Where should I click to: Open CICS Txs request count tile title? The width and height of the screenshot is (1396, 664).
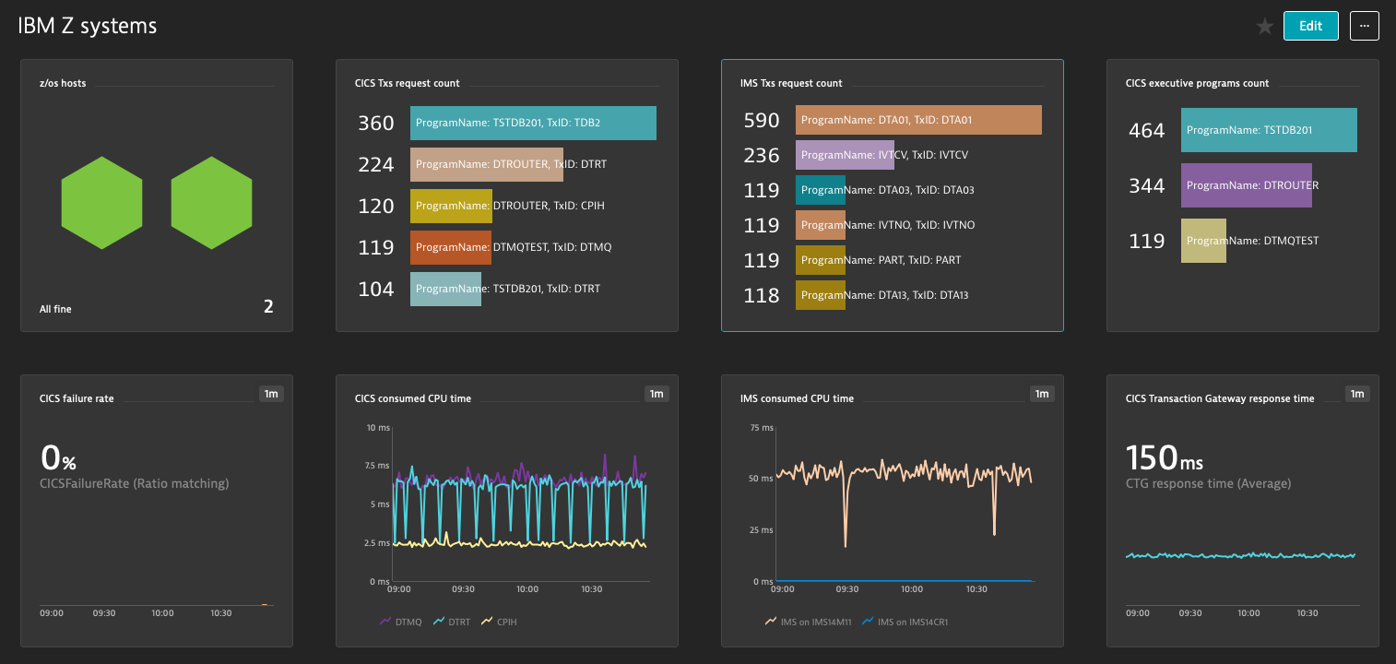point(408,83)
